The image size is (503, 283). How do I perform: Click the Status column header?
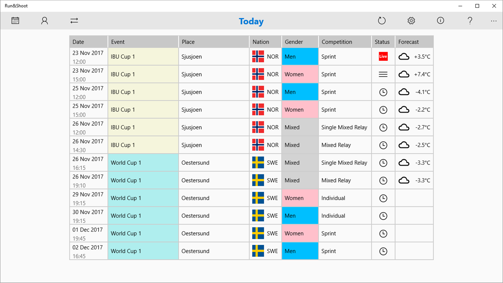(x=383, y=42)
